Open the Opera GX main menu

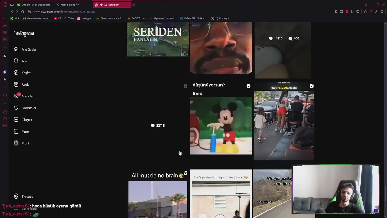click(5, 5)
